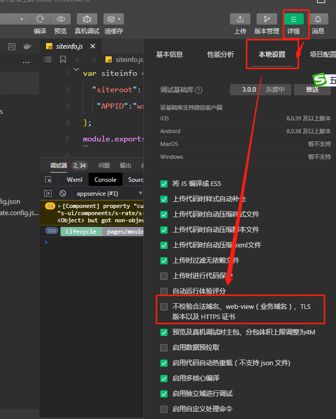336x419 pixels.
Task: Click the 编译 (compile) refresh icon
Action: (x=40, y=19)
